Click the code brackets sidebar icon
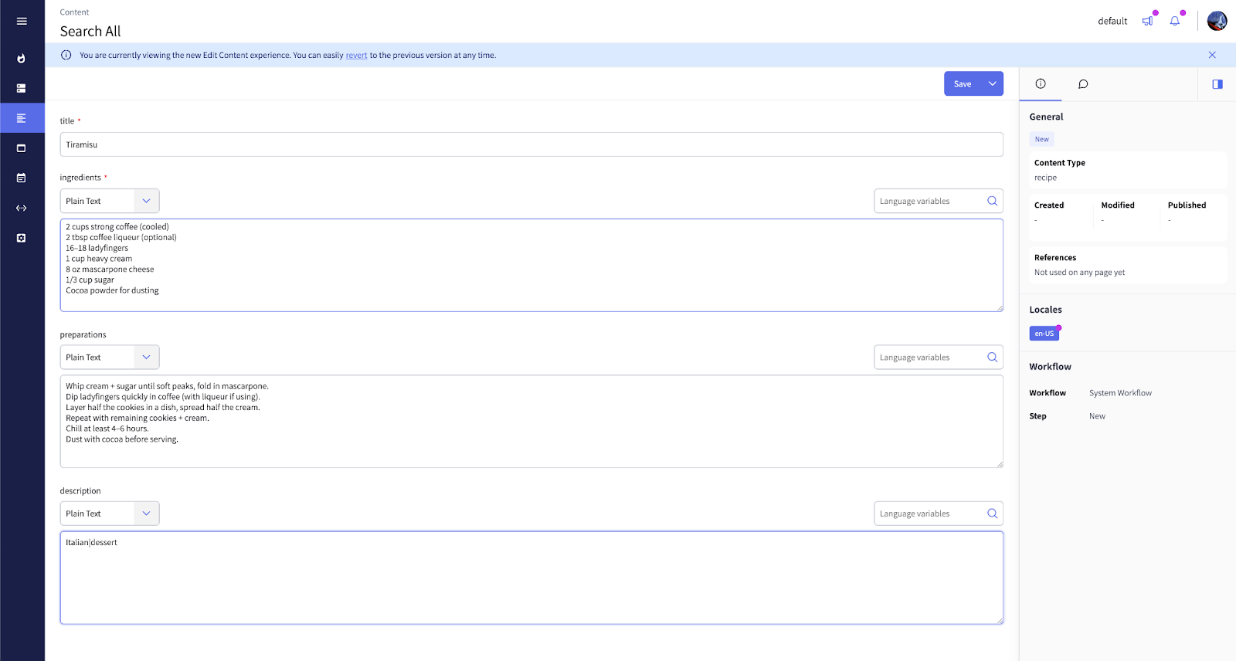 pos(22,208)
